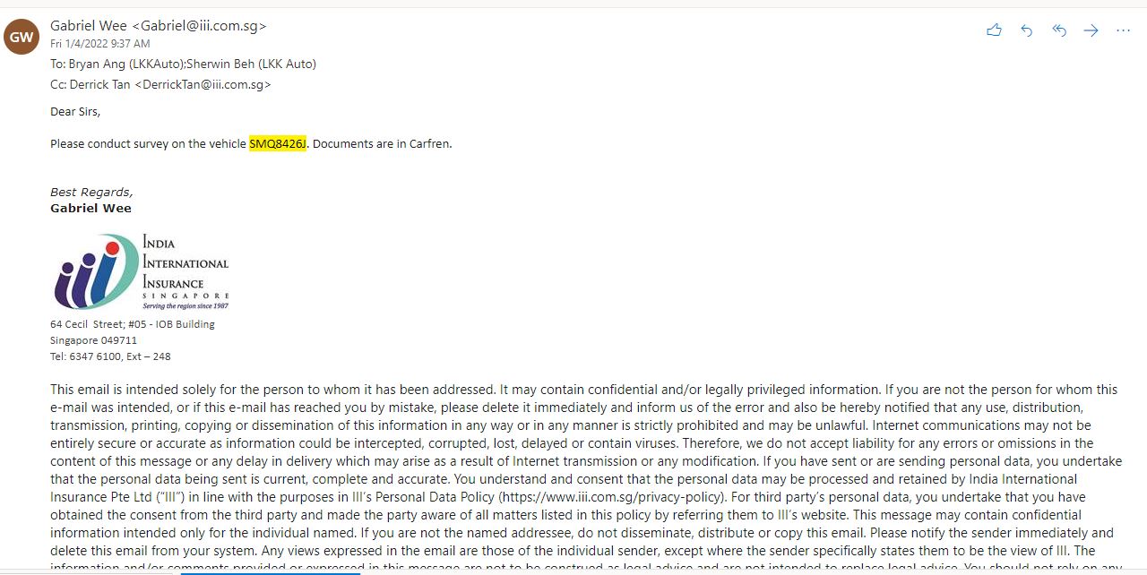Click the Dear Sirs greeting line
This screenshot has width=1147, height=575.
[x=75, y=112]
